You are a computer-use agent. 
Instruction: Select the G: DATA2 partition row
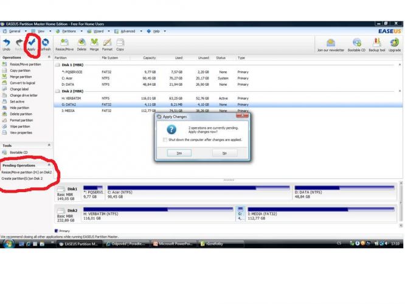click(x=228, y=105)
